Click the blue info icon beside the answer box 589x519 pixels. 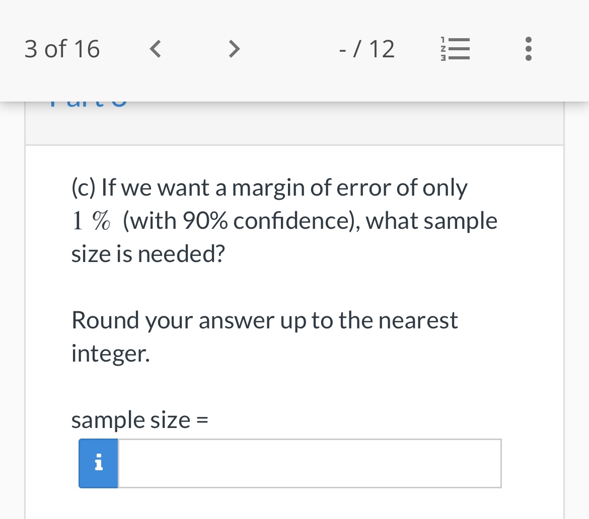98,463
